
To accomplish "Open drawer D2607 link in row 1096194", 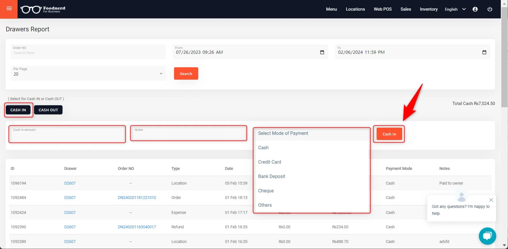I will click(70, 183).
